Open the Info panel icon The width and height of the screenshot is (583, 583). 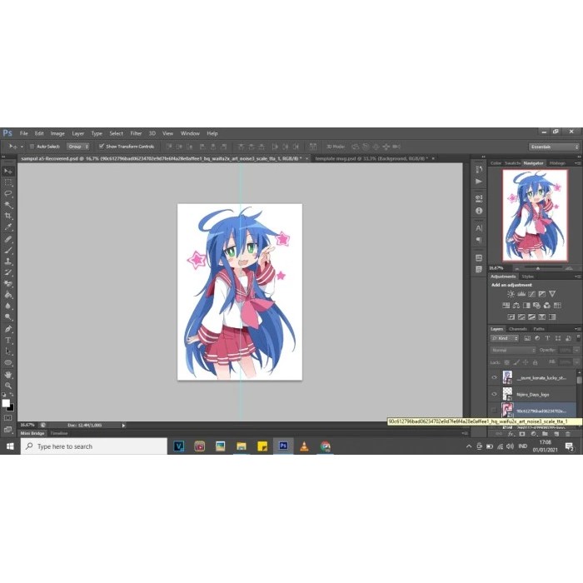point(479,211)
